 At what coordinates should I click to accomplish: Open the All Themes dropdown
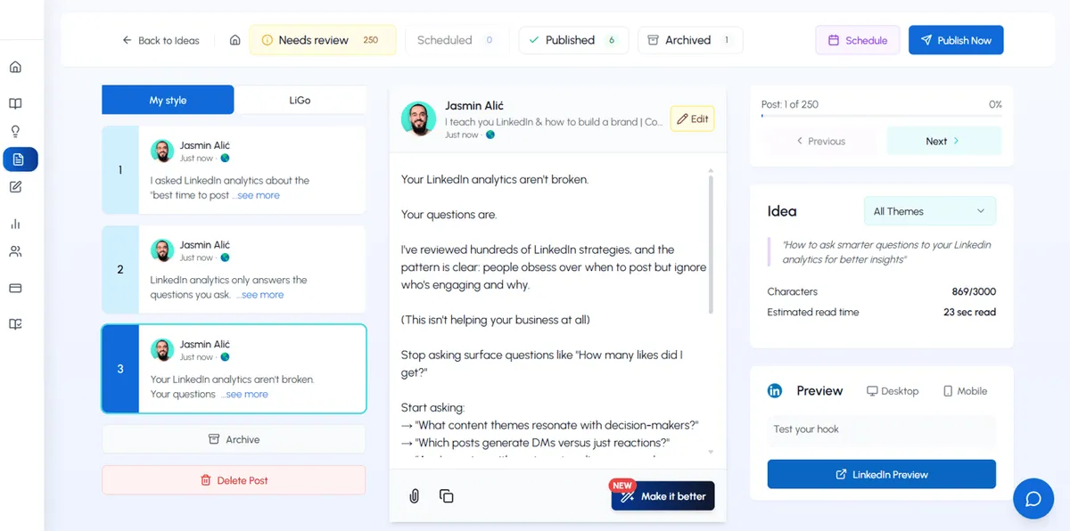point(929,210)
